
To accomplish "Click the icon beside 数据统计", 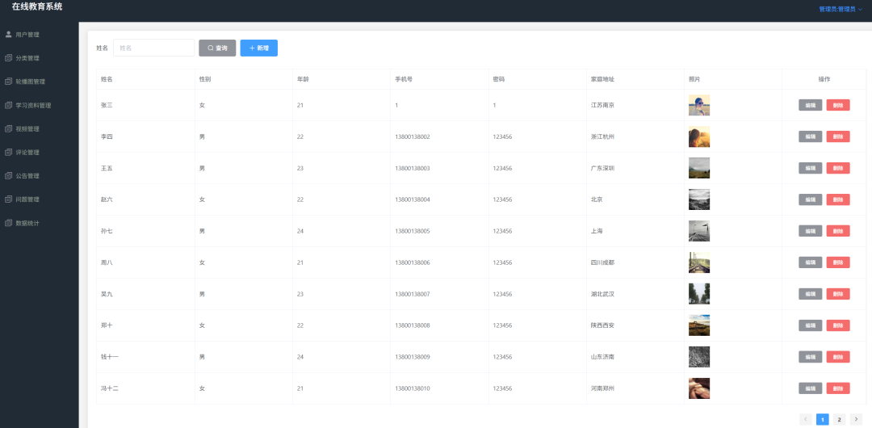I will coord(8,223).
